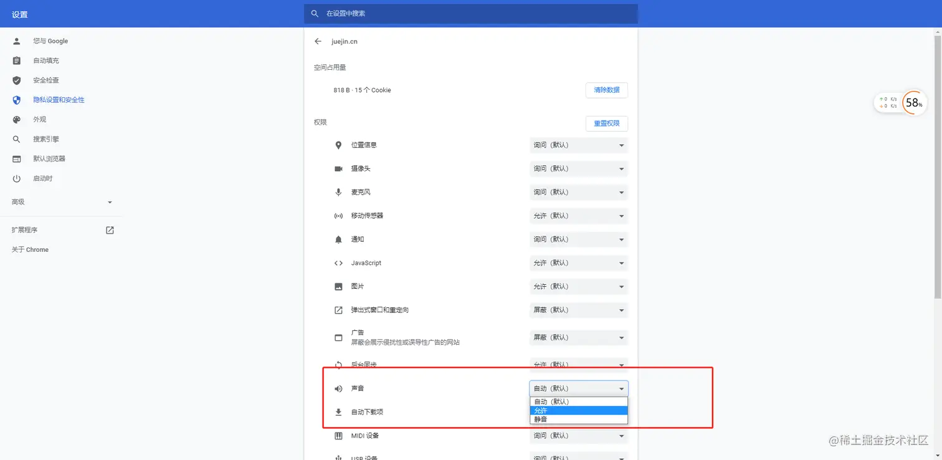Click the bell icon for 通知

coord(338,239)
